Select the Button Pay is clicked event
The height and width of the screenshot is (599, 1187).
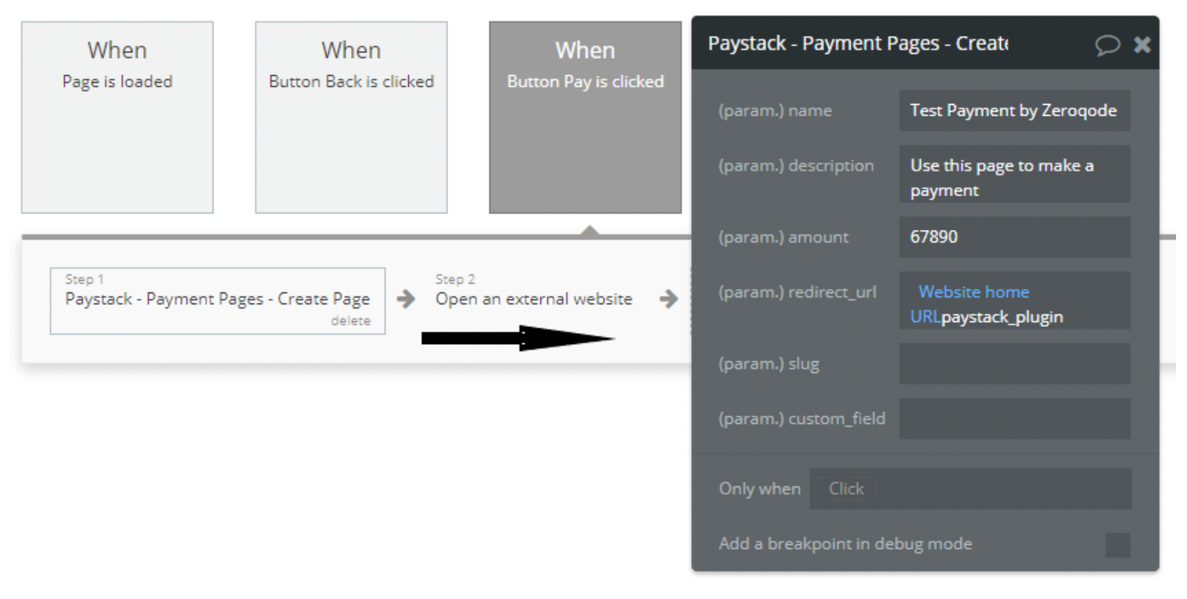585,117
